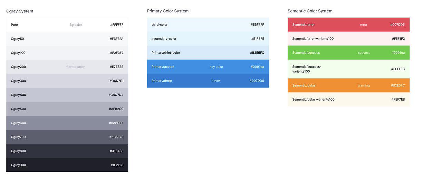The width and height of the screenshot is (442, 187).
Task: Click the "Cgray System" heading
Action: (x=20, y=11)
